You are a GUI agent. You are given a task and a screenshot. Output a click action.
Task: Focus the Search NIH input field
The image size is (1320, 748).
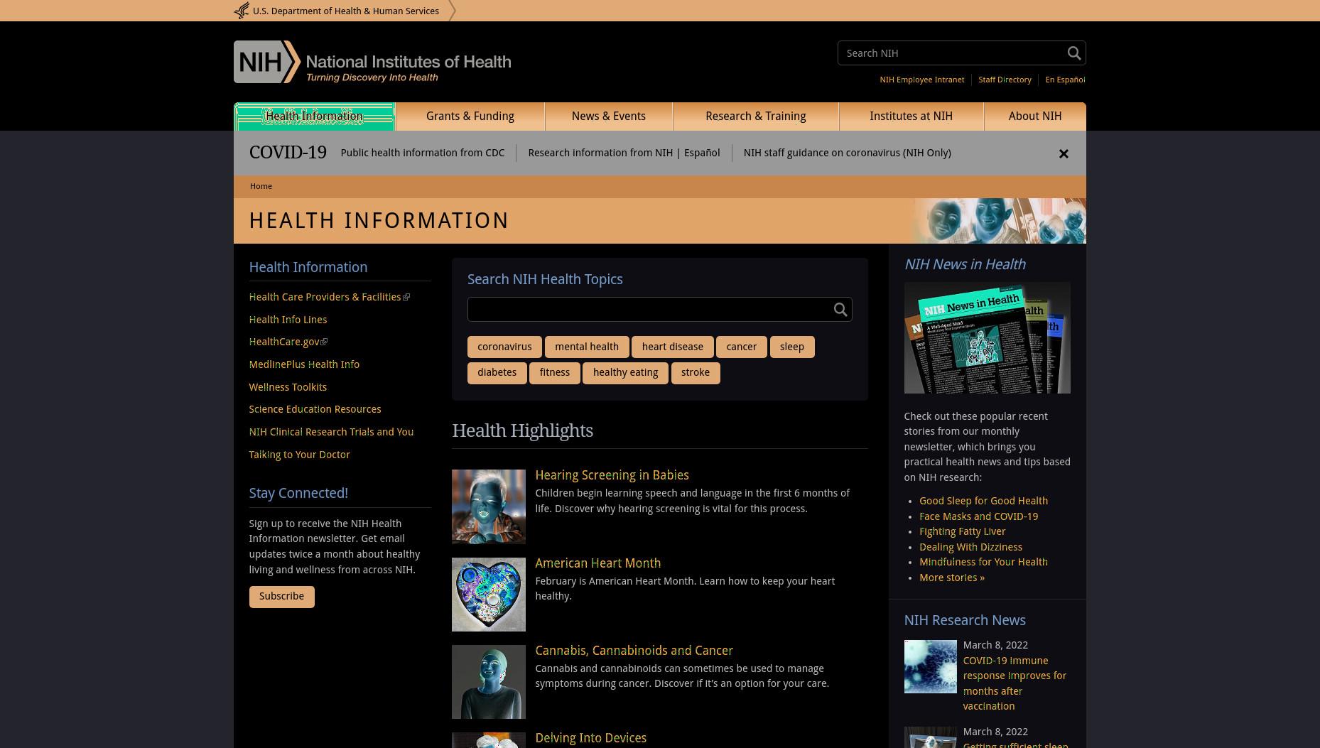(x=952, y=53)
